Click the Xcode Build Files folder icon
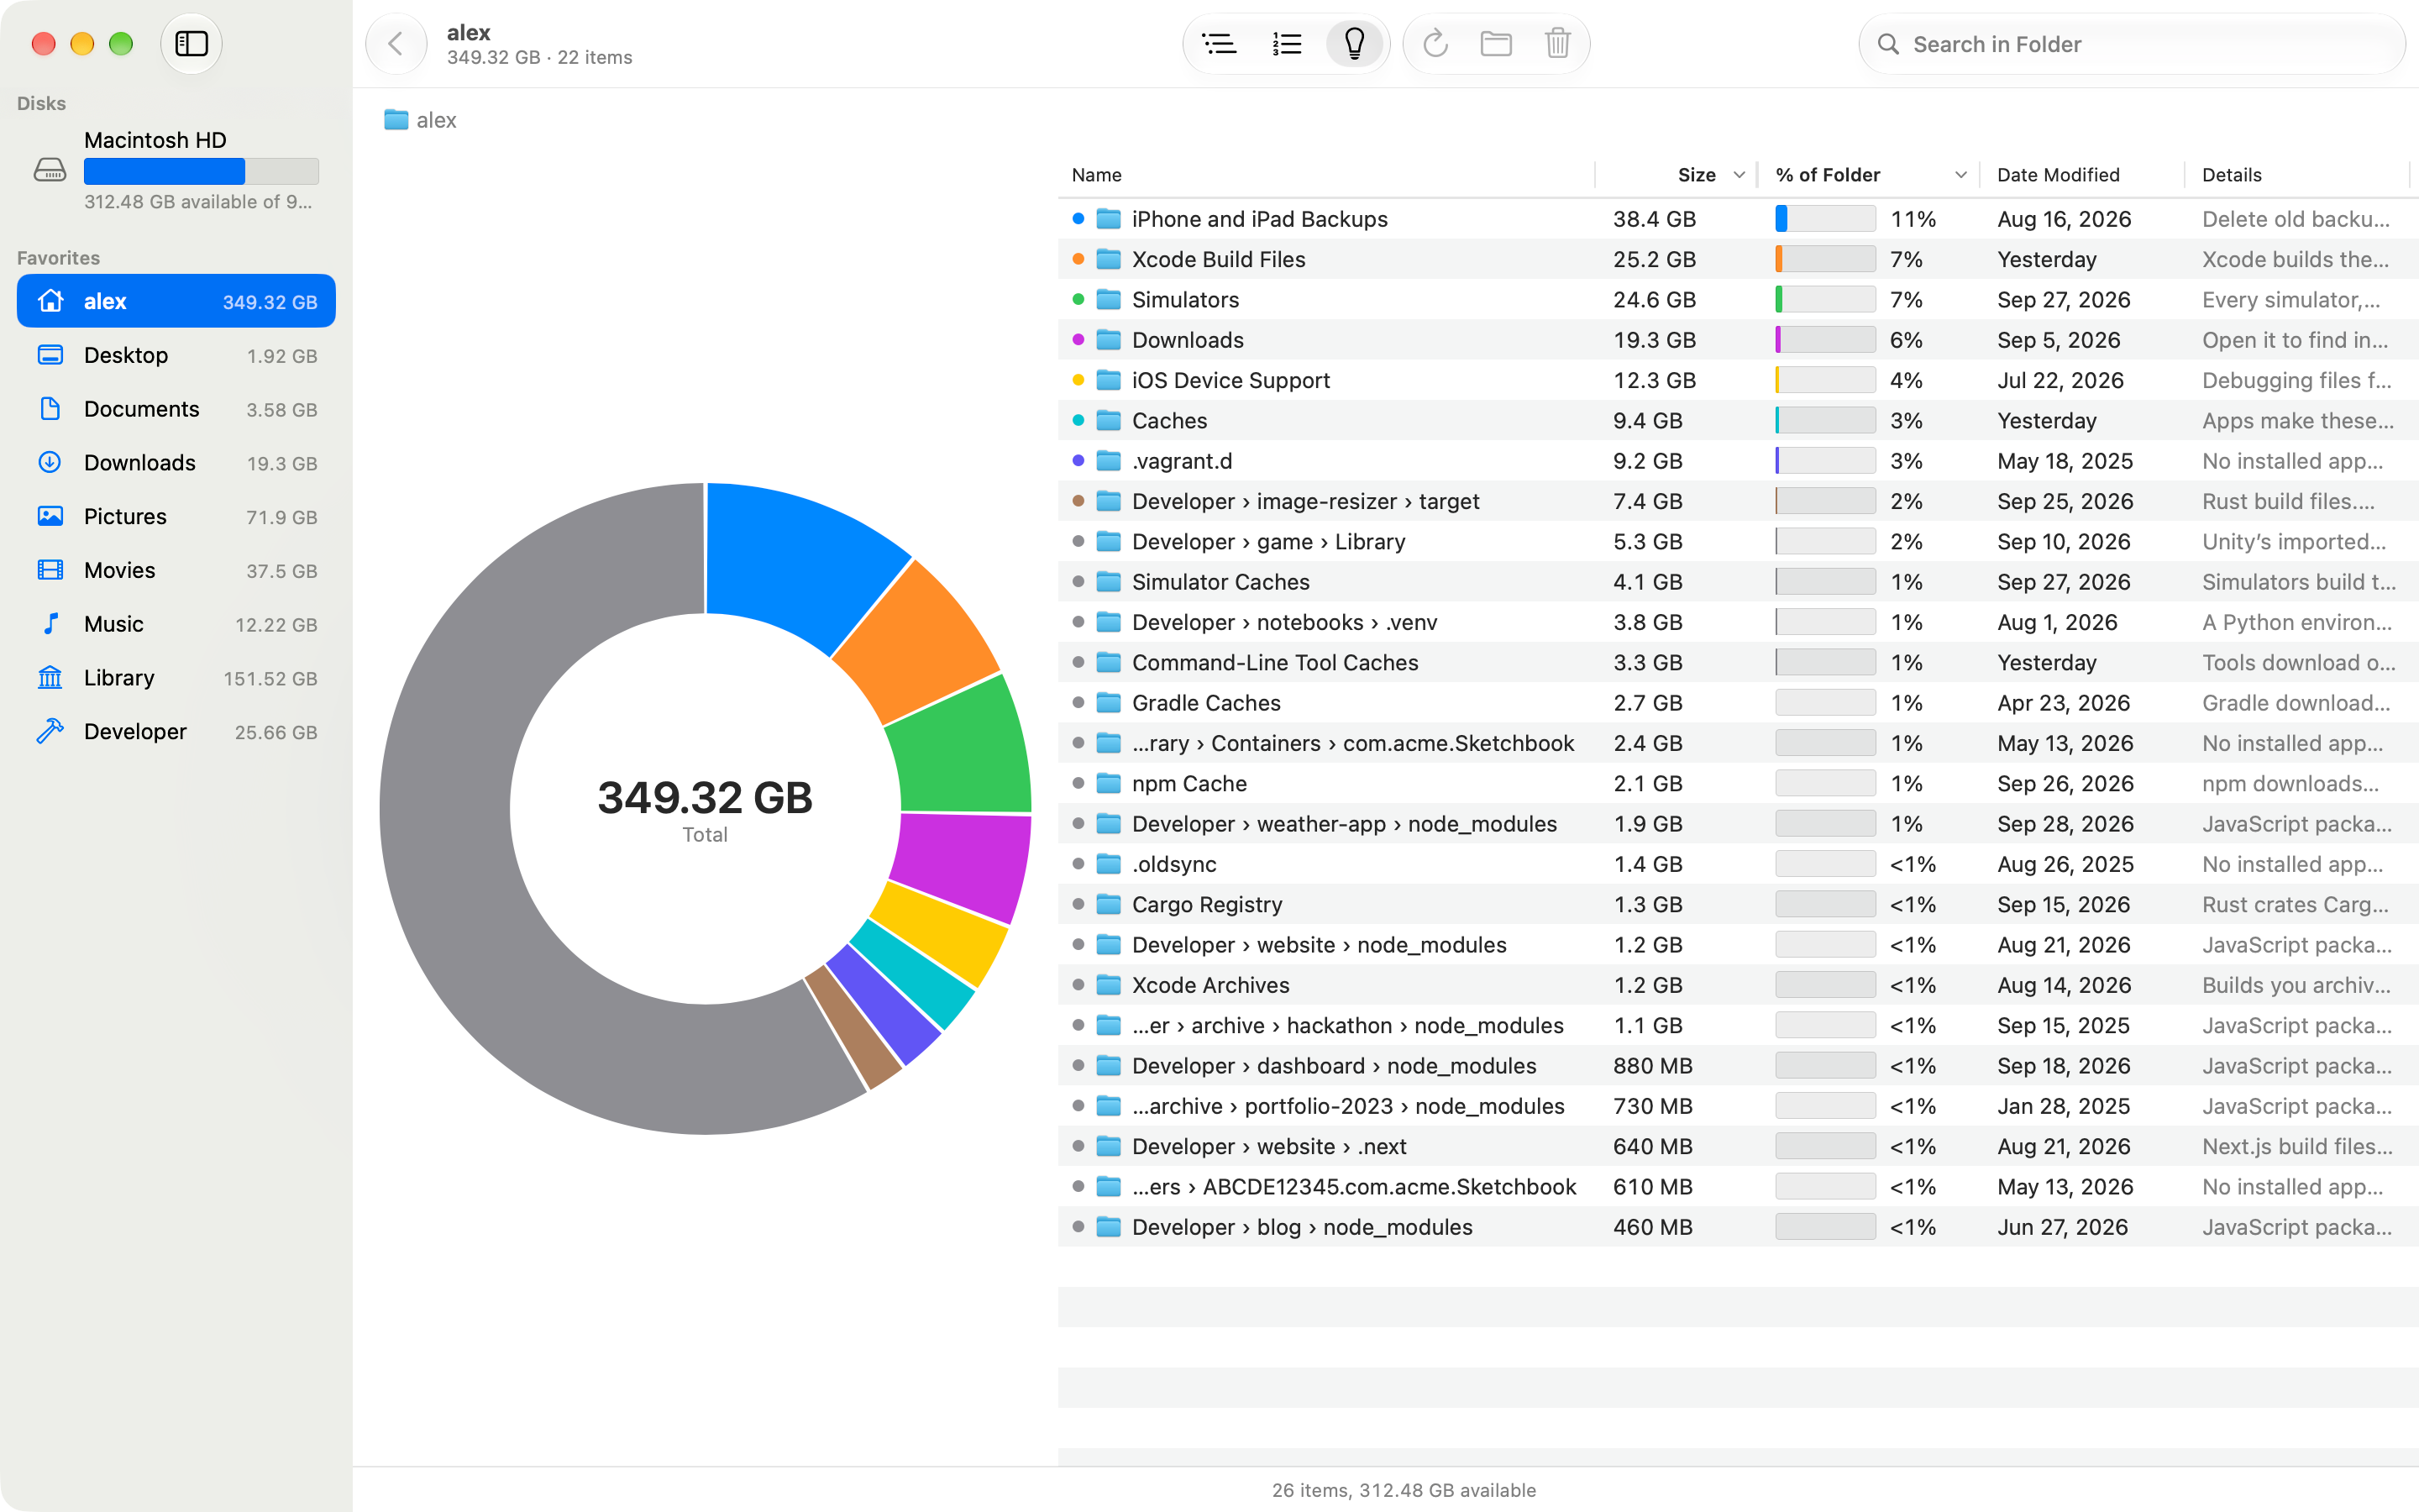Screen dimensions: 2419x1512 1108,259
